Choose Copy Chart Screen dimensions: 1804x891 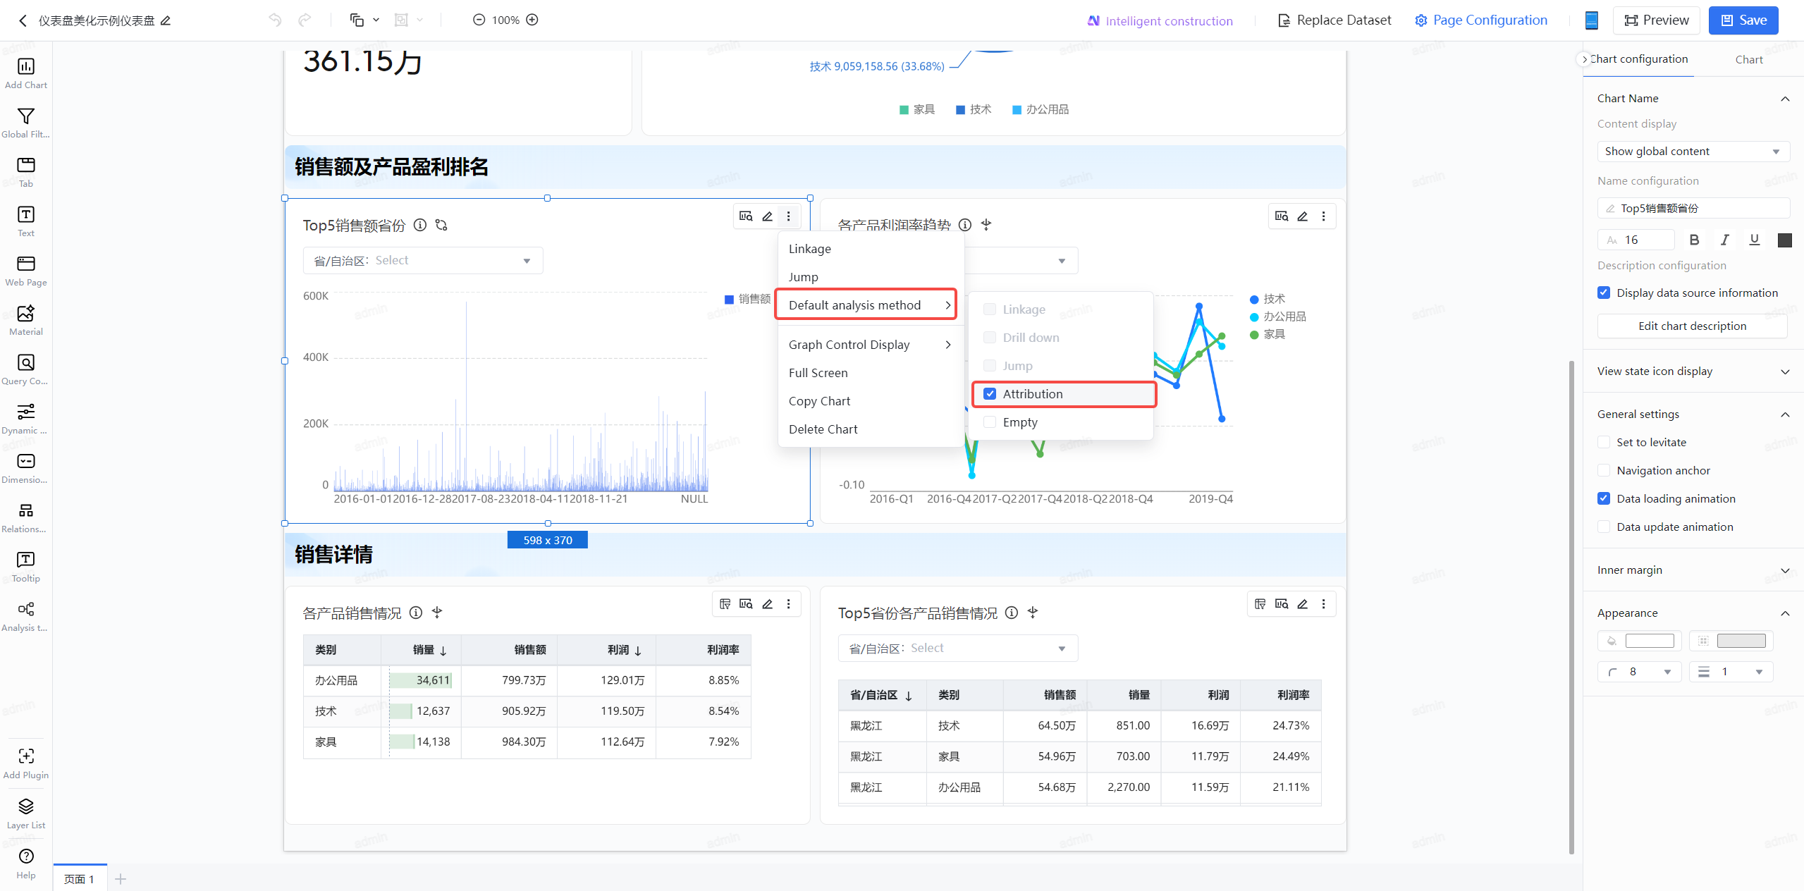(x=871, y=401)
